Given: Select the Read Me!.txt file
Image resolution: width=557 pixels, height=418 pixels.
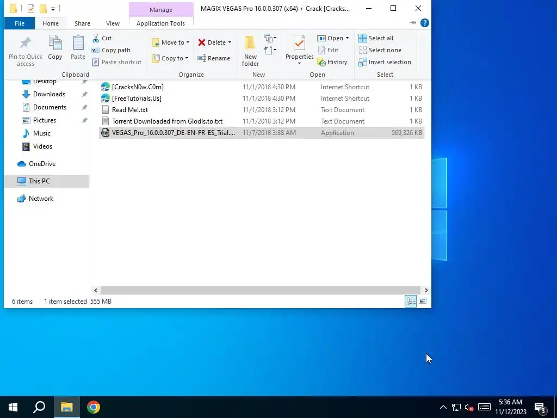Looking at the screenshot, I should tap(262, 110).
